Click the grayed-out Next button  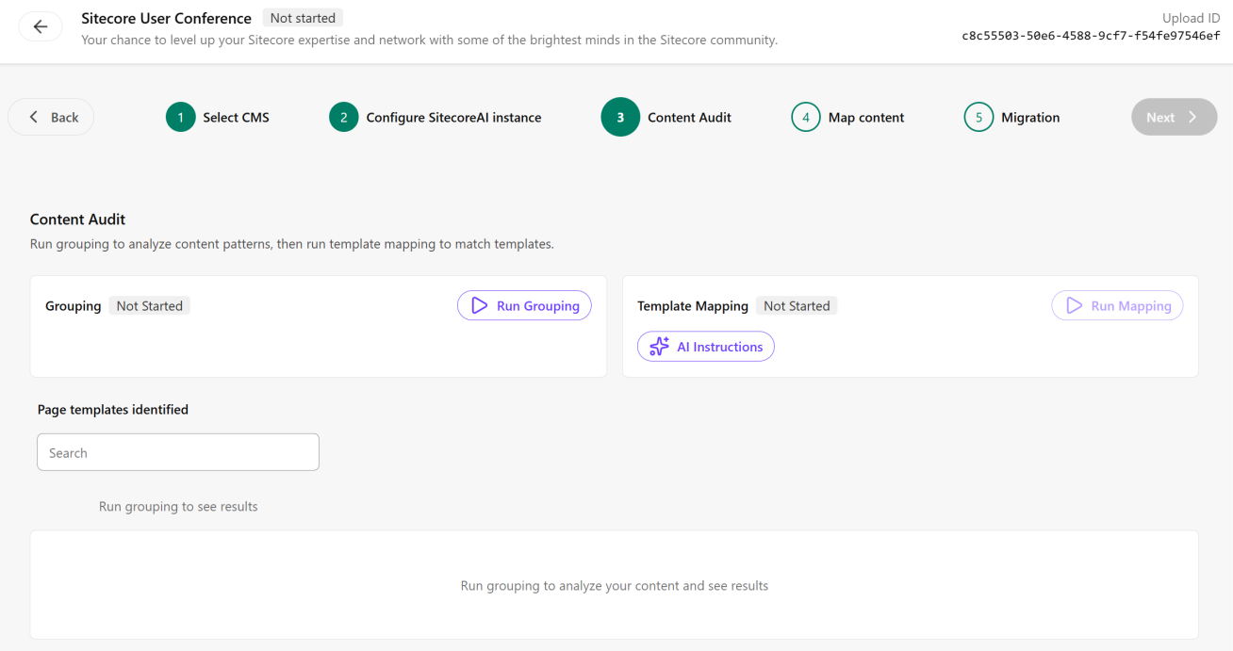point(1175,117)
